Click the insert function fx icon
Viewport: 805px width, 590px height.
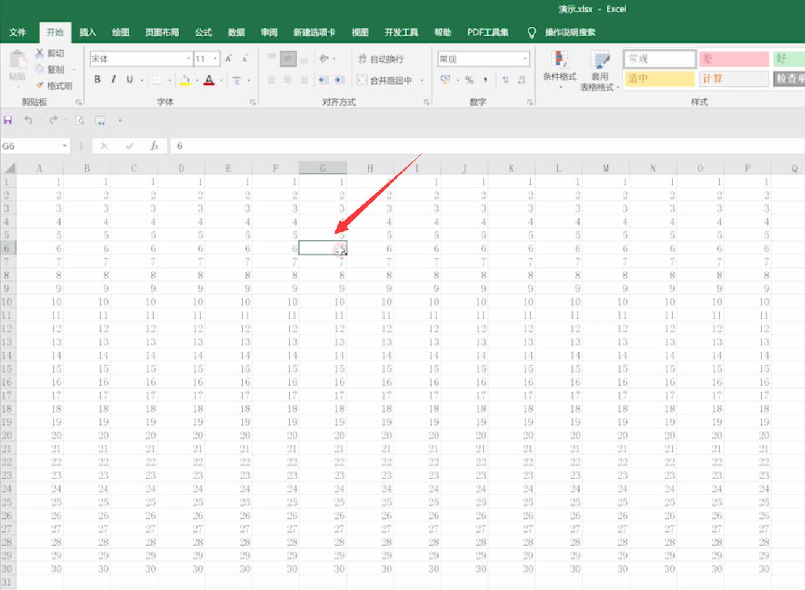pyautogui.click(x=154, y=146)
